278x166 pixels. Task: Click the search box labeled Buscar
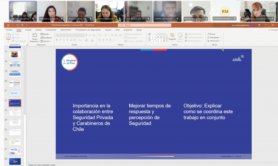(x=144, y=25)
